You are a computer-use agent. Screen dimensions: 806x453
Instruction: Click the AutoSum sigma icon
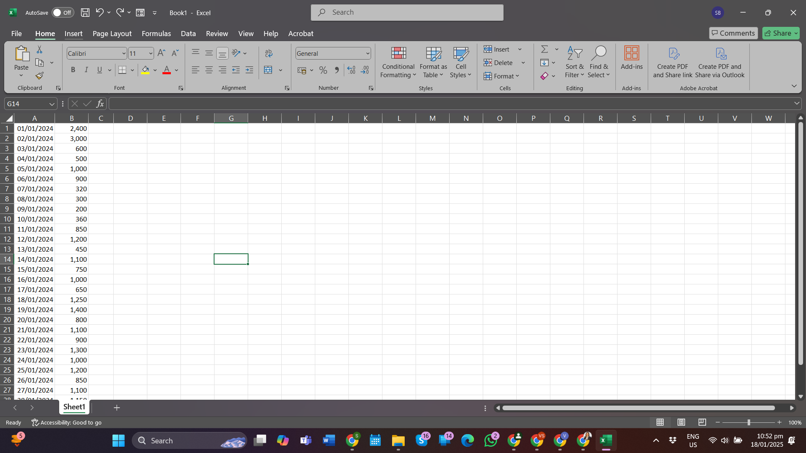coord(544,49)
